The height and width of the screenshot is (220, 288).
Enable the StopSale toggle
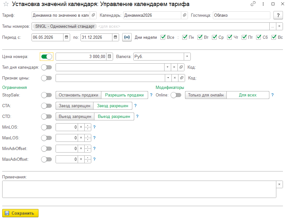pyautogui.click(x=46, y=95)
